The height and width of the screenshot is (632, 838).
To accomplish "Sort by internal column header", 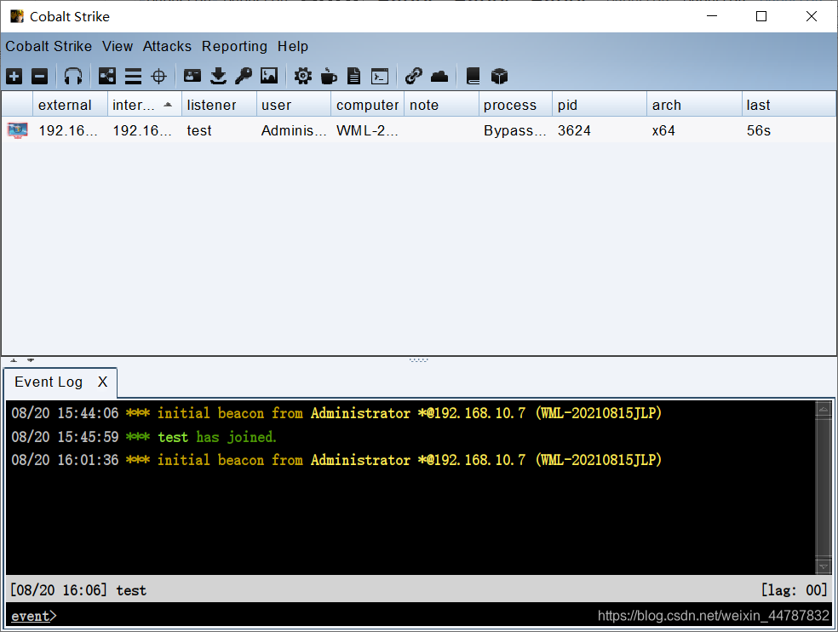I will 144,105.
